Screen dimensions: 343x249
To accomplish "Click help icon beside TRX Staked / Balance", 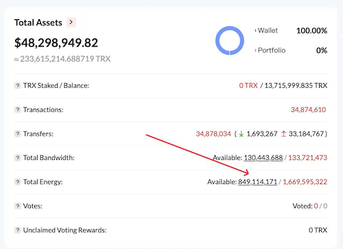I will (x=18, y=86).
